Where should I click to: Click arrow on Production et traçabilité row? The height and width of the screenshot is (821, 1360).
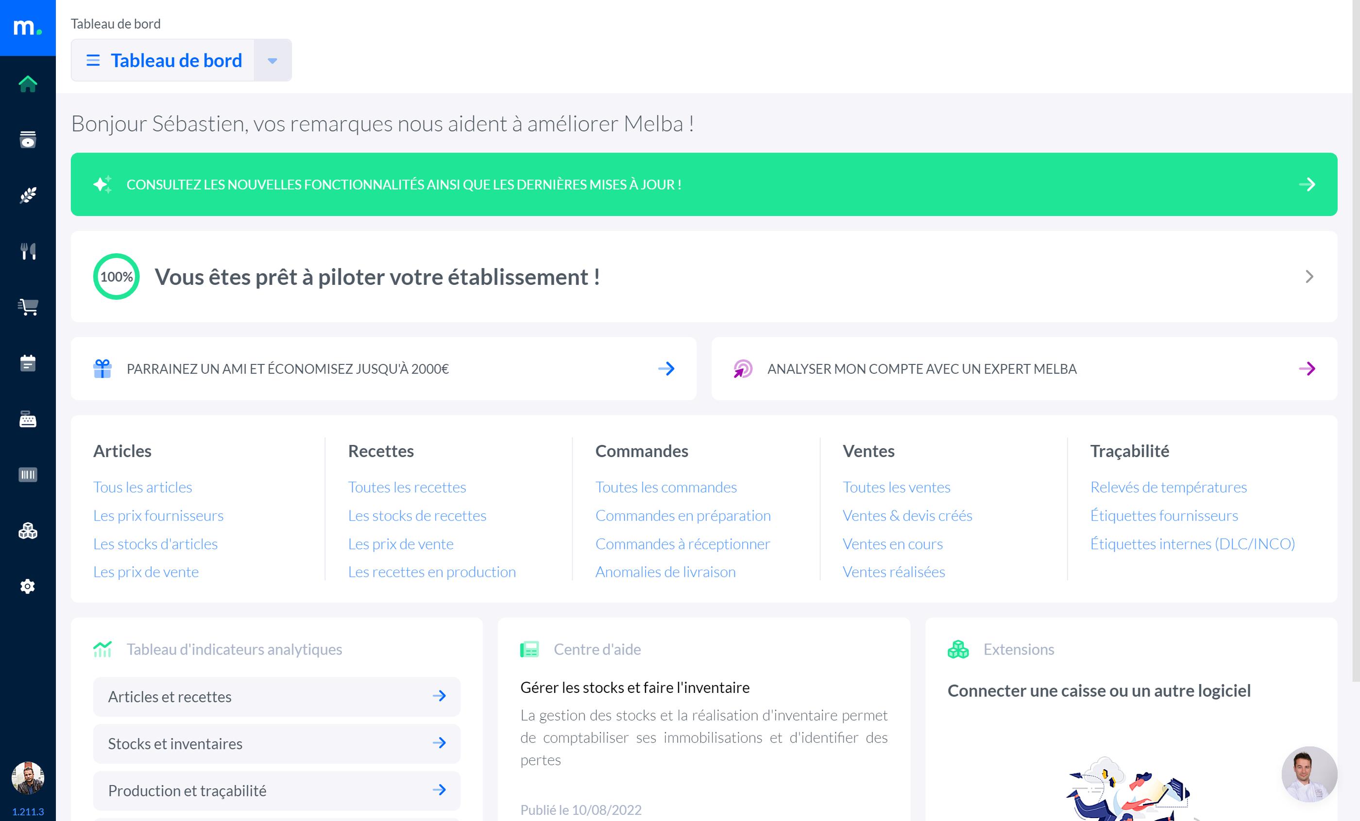[440, 790]
